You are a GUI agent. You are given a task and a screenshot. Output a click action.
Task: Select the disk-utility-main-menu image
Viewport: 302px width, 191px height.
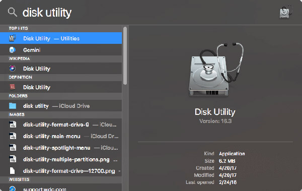pos(61,136)
